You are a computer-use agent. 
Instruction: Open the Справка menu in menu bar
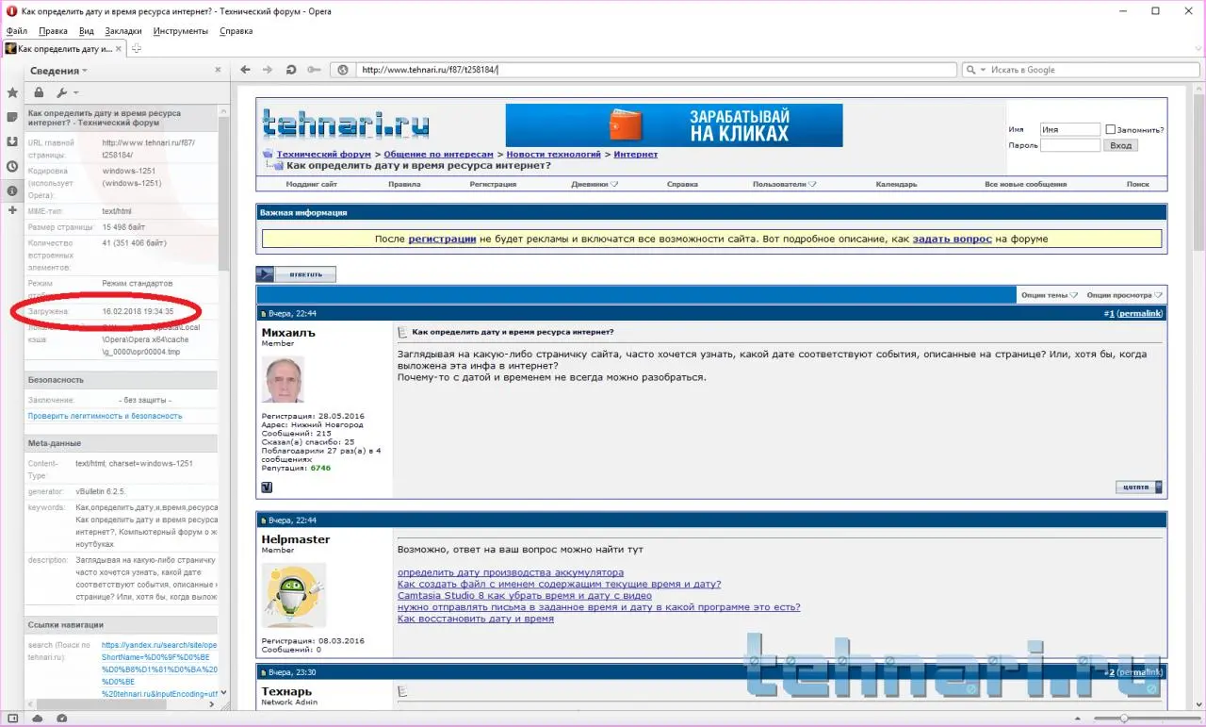pos(236,31)
